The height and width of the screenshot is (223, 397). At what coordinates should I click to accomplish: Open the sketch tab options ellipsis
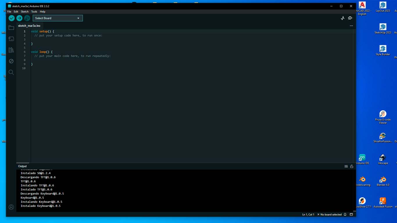tap(351, 26)
